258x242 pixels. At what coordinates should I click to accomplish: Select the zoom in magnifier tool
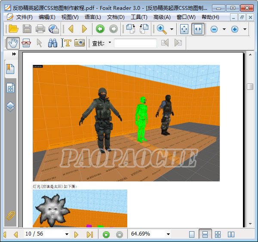click(162, 29)
